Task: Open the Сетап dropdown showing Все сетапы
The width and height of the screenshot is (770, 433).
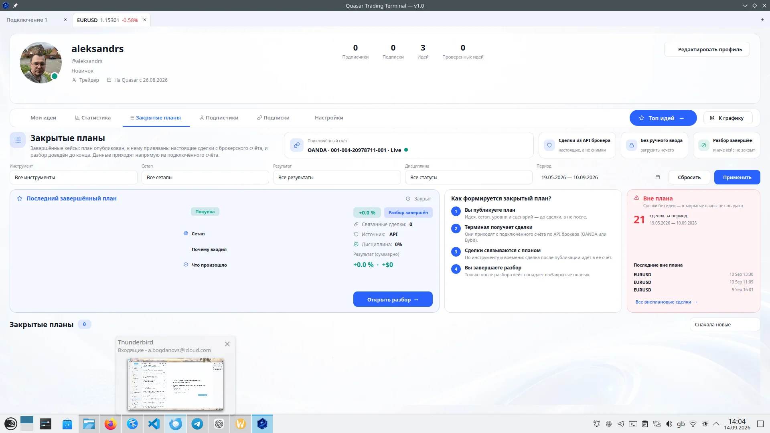Action: (x=205, y=177)
